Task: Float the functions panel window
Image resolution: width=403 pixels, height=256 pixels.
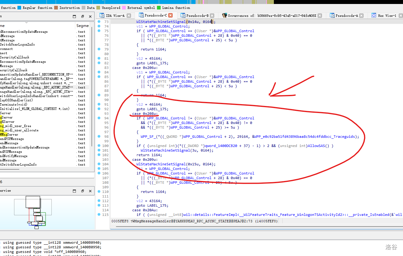Action: click(82, 17)
